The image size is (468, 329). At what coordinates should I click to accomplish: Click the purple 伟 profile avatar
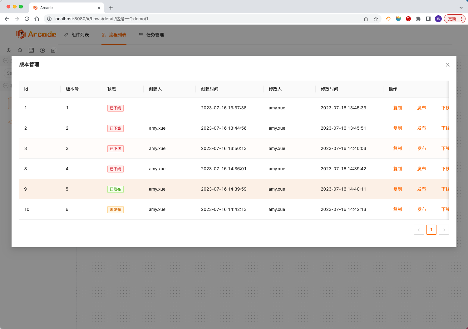(438, 19)
